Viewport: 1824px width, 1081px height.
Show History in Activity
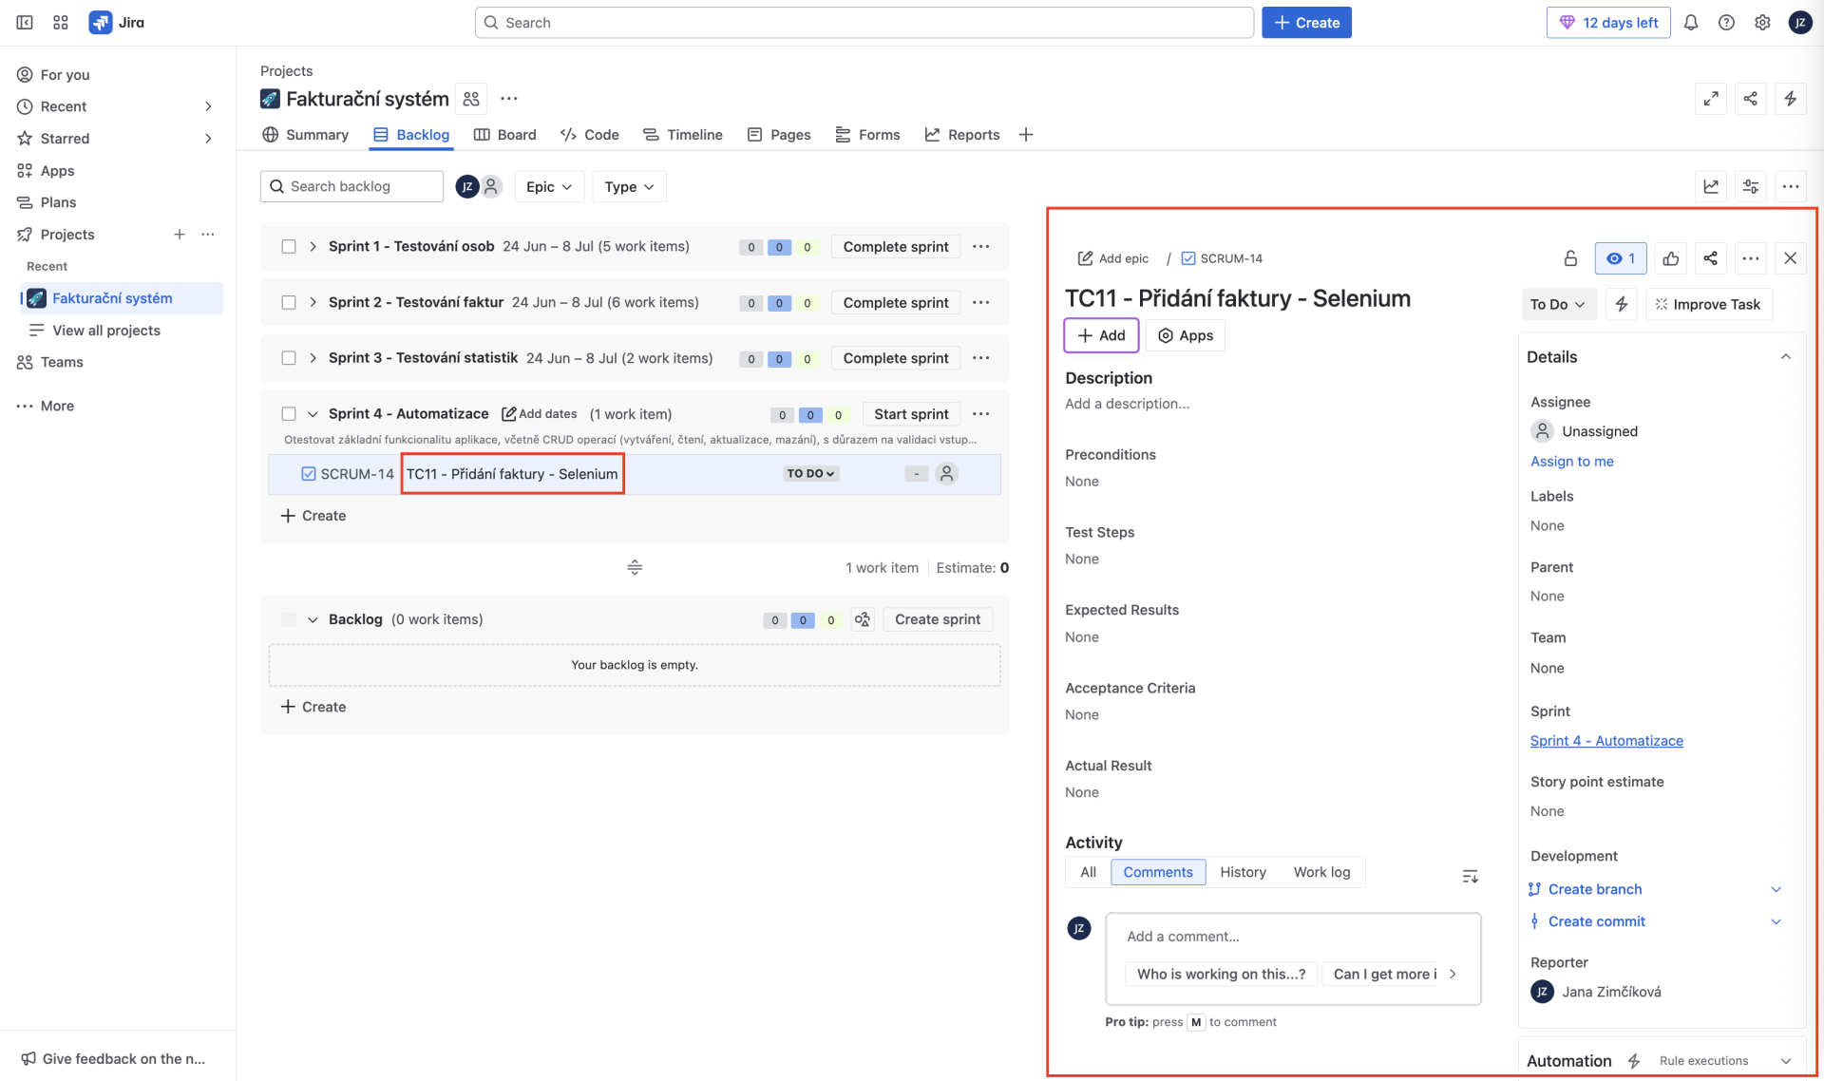(1243, 873)
